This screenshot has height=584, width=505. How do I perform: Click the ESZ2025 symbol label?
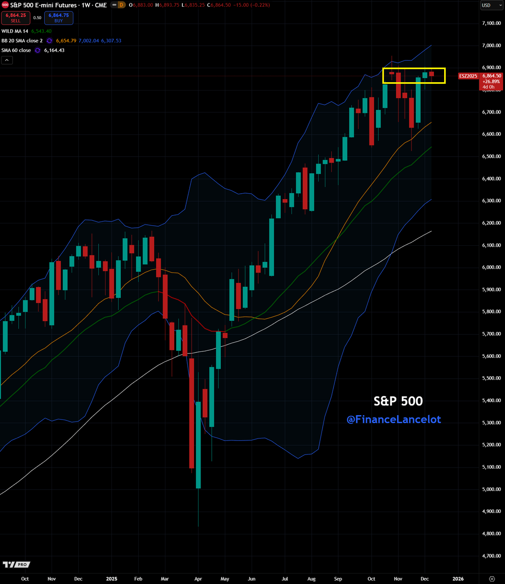coord(469,76)
